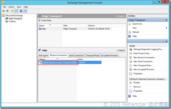Click the Enabled status cell
Screen dimensions: 171x109
(x=81, y=62)
